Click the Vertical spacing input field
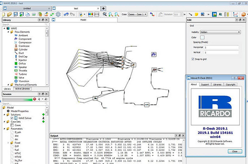Viewport: 248px width, 164px height. pyautogui.click(x=221, y=52)
